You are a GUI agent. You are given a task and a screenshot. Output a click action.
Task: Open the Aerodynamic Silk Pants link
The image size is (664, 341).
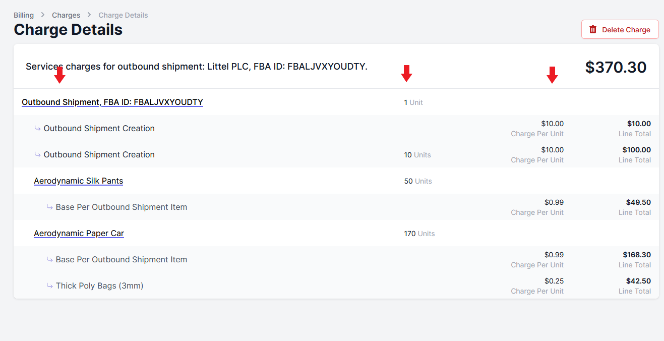coord(78,181)
